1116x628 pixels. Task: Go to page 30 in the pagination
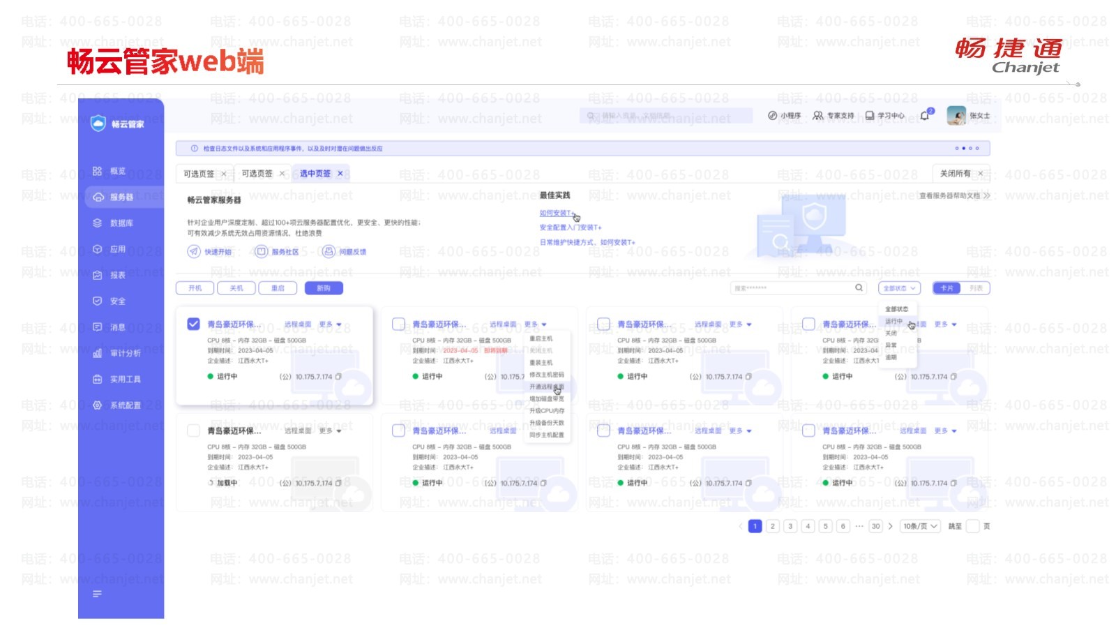[876, 526]
